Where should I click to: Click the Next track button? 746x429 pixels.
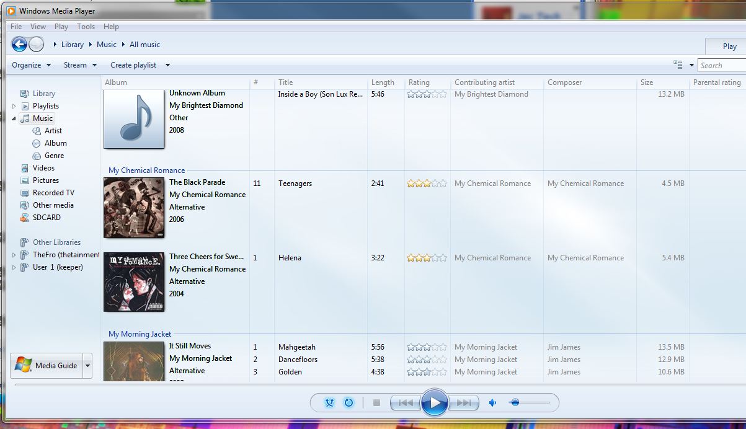tap(464, 403)
